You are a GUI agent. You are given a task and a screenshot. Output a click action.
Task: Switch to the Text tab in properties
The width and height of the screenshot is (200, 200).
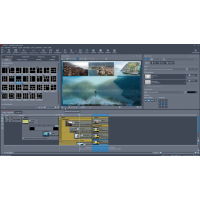point(154,63)
